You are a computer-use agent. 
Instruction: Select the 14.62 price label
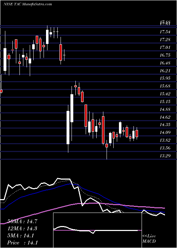(165, 117)
